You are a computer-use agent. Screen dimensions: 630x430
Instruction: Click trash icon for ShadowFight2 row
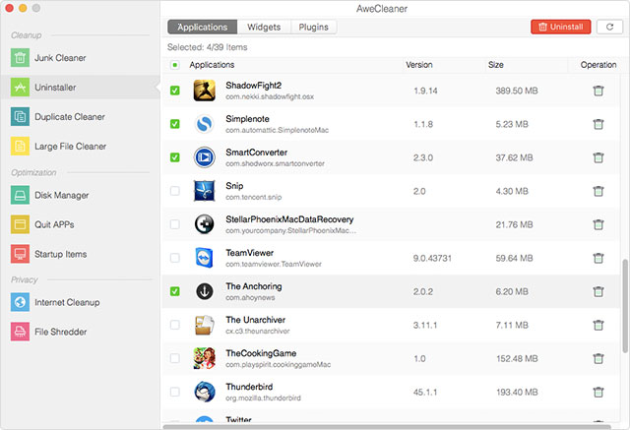[x=598, y=91]
